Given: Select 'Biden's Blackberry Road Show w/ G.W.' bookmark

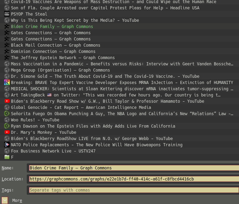Looking at the screenshot, I should [x=119, y=101].
